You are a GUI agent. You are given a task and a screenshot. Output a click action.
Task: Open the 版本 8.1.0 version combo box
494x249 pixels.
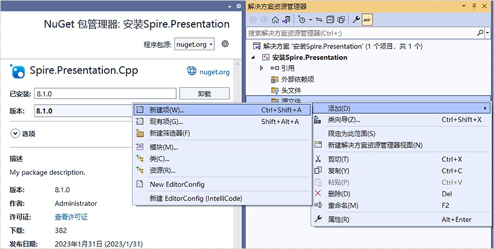(x=83, y=111)
